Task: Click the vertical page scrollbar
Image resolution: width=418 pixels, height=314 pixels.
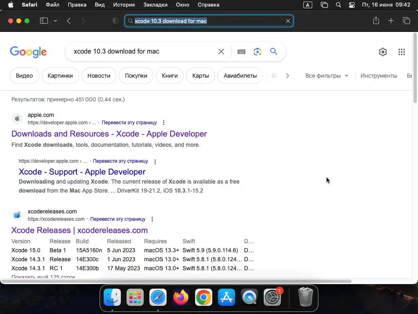Action: click(x=415, y=68)
